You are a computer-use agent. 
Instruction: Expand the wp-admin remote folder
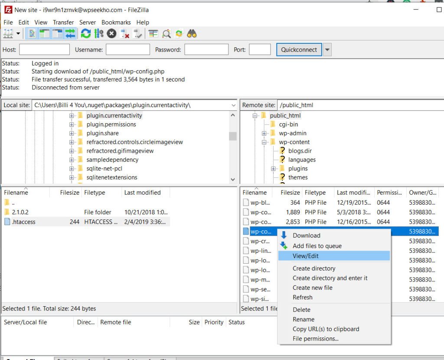pyautogui.click(x=264, y=133)
